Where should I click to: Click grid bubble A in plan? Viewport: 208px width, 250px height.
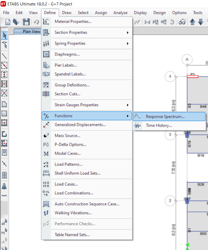[x=187, y=60]
